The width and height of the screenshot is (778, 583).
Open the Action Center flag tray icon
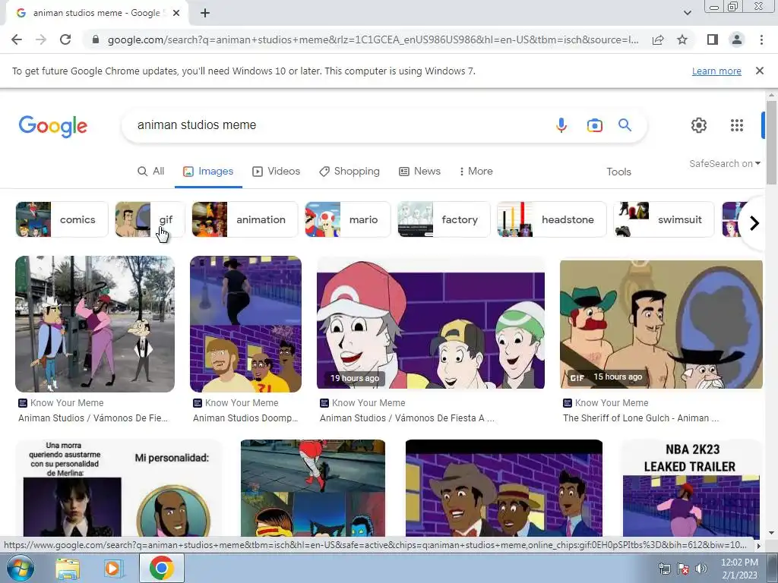click(683, 569)
